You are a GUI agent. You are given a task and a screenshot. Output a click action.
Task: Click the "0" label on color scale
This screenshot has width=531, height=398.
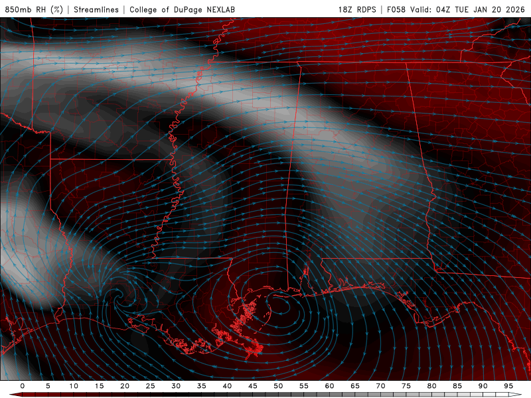pyautogui.click(x=23, y=386)
